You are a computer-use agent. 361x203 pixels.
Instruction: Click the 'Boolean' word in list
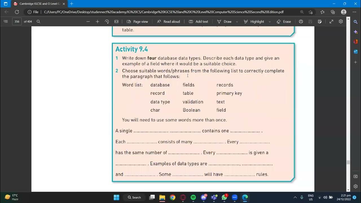pos(191,110)
